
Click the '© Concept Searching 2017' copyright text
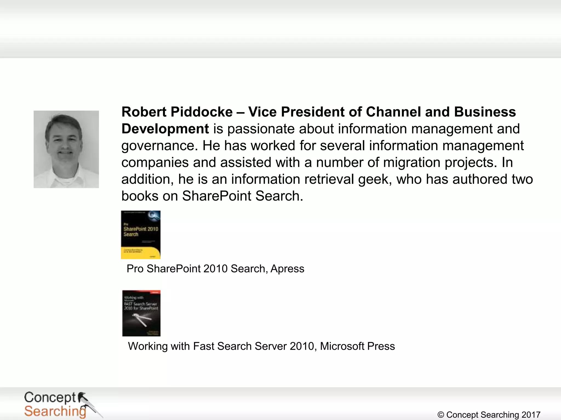[x=489, y=415]
